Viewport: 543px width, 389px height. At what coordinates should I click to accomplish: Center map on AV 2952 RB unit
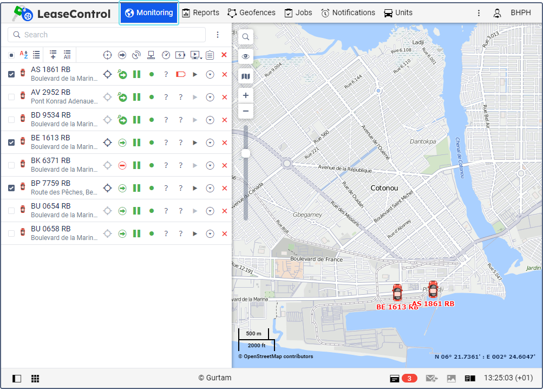pyautogui.click(x=108, y=97)
